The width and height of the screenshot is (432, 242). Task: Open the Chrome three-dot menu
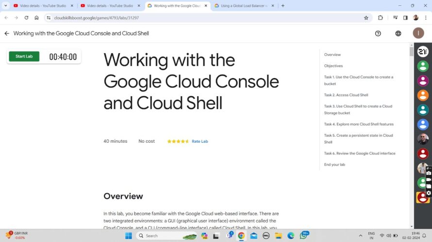(x=426, y=18)
